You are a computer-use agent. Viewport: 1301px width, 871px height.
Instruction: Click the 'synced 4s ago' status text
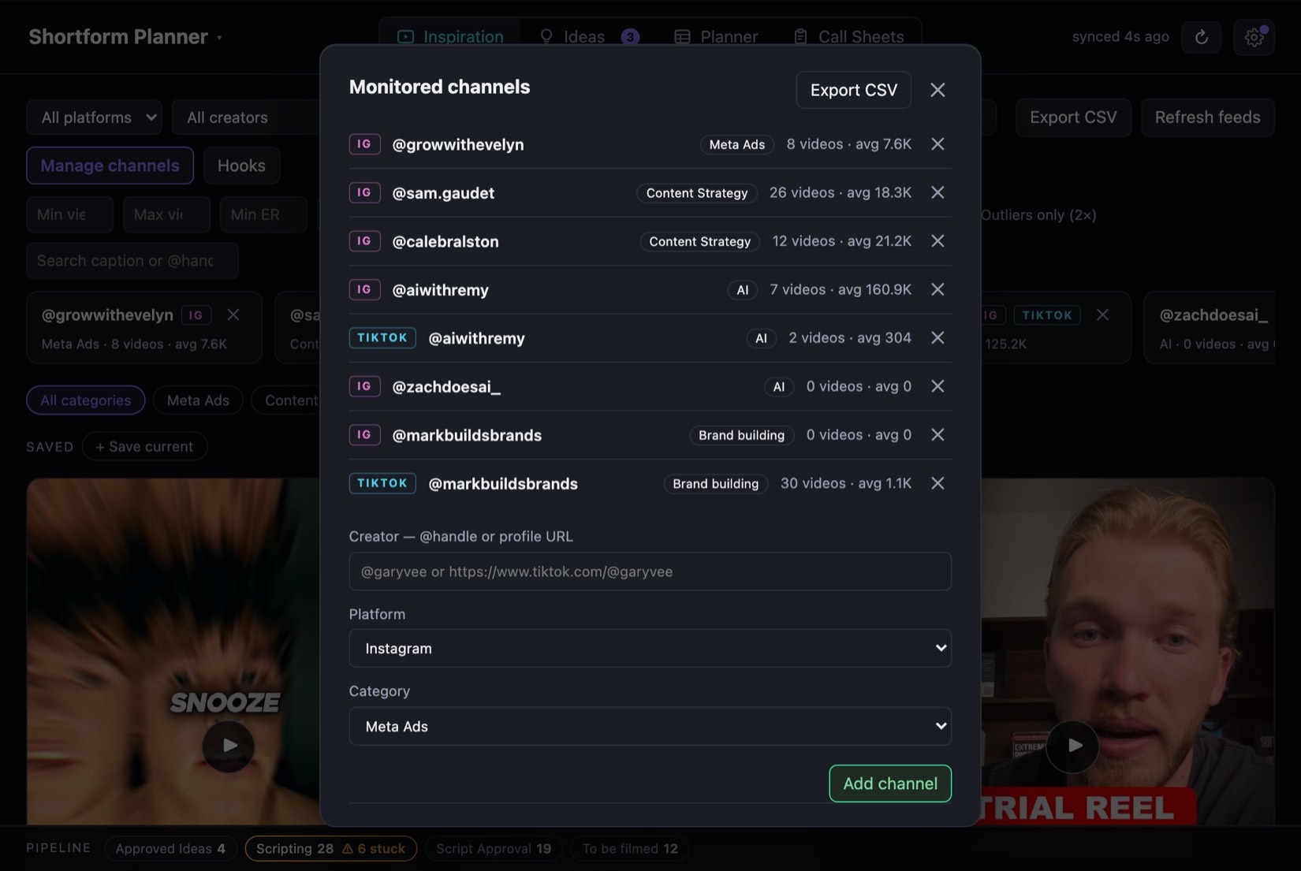[x=1120, y=37]
